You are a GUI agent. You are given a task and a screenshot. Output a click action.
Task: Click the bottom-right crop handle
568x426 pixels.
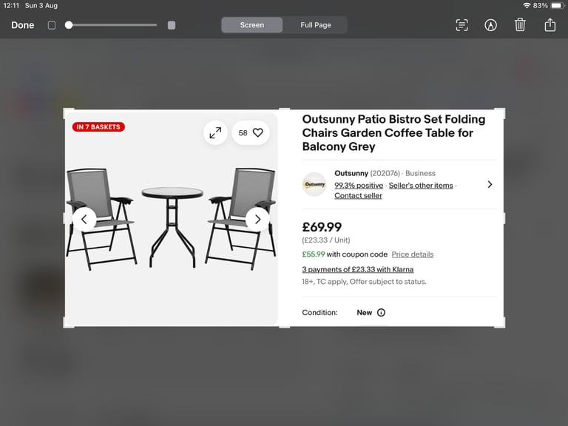tap(501, 323)
